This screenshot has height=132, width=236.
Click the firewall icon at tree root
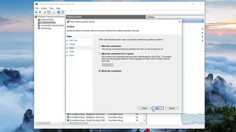[x=36, y=16]
